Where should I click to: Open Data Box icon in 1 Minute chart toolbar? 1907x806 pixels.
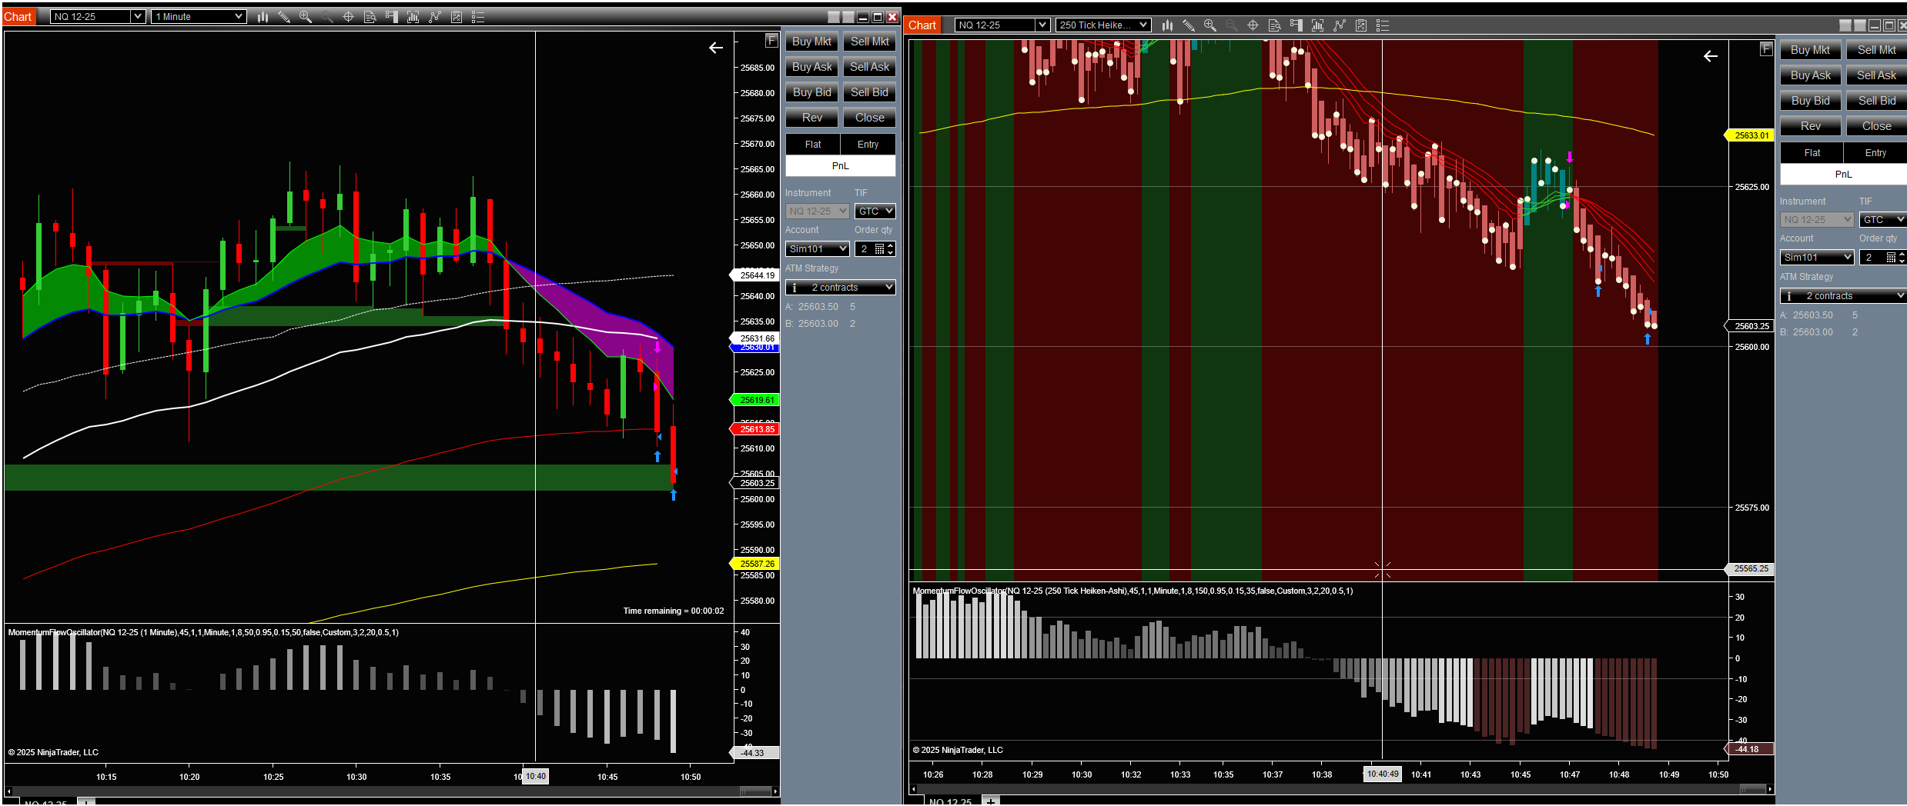click(370, 17)
